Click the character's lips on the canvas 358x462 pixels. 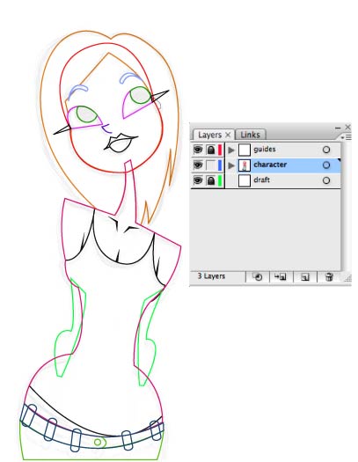coord(121,143)
